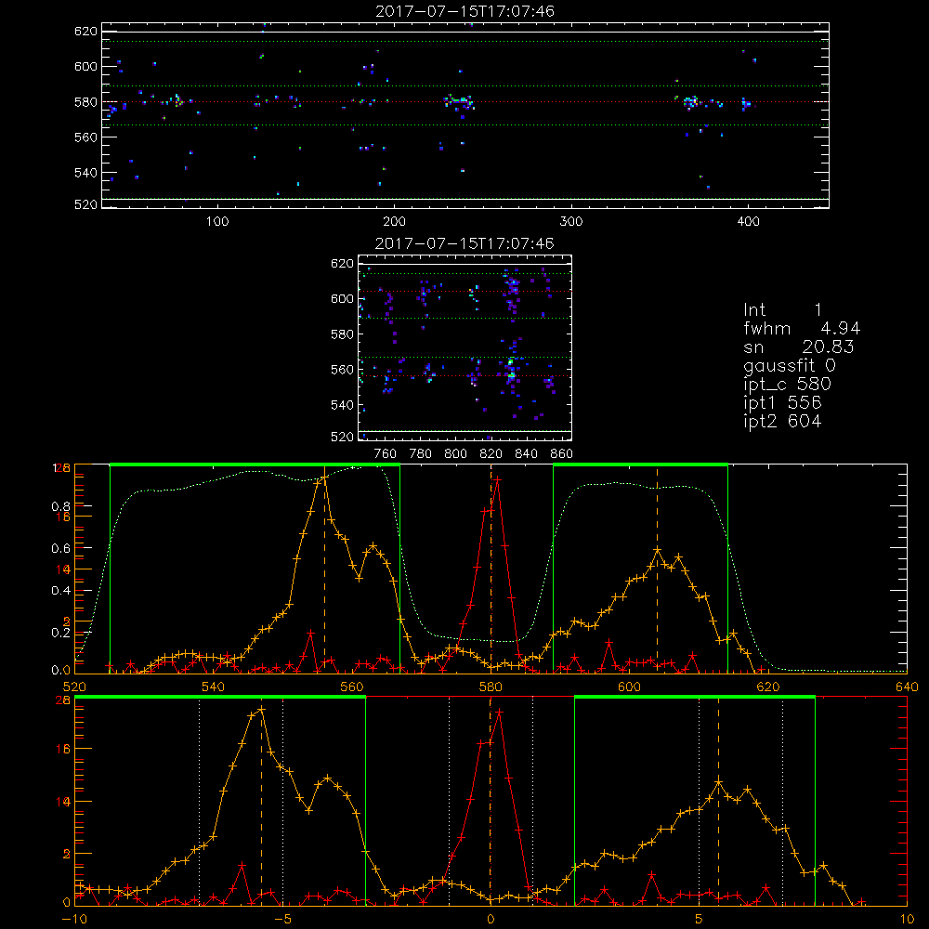This screenshot has width=929, height=929.
Task: Click y-axis label '0.2' on profile plot
Action: [x=60, y=633]
